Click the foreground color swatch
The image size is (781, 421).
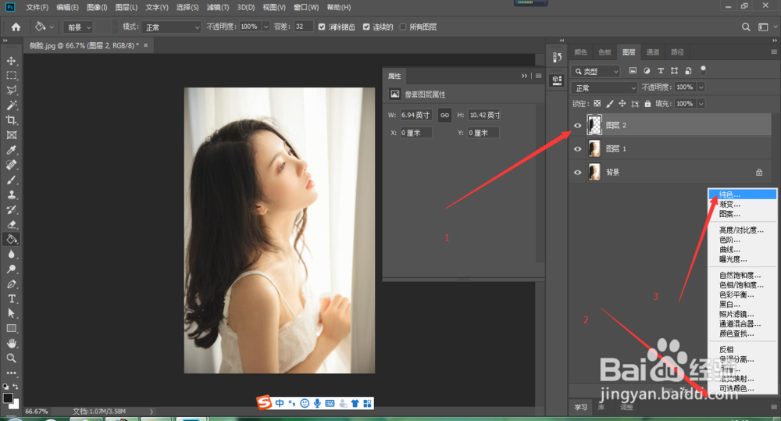click(8, 398)
